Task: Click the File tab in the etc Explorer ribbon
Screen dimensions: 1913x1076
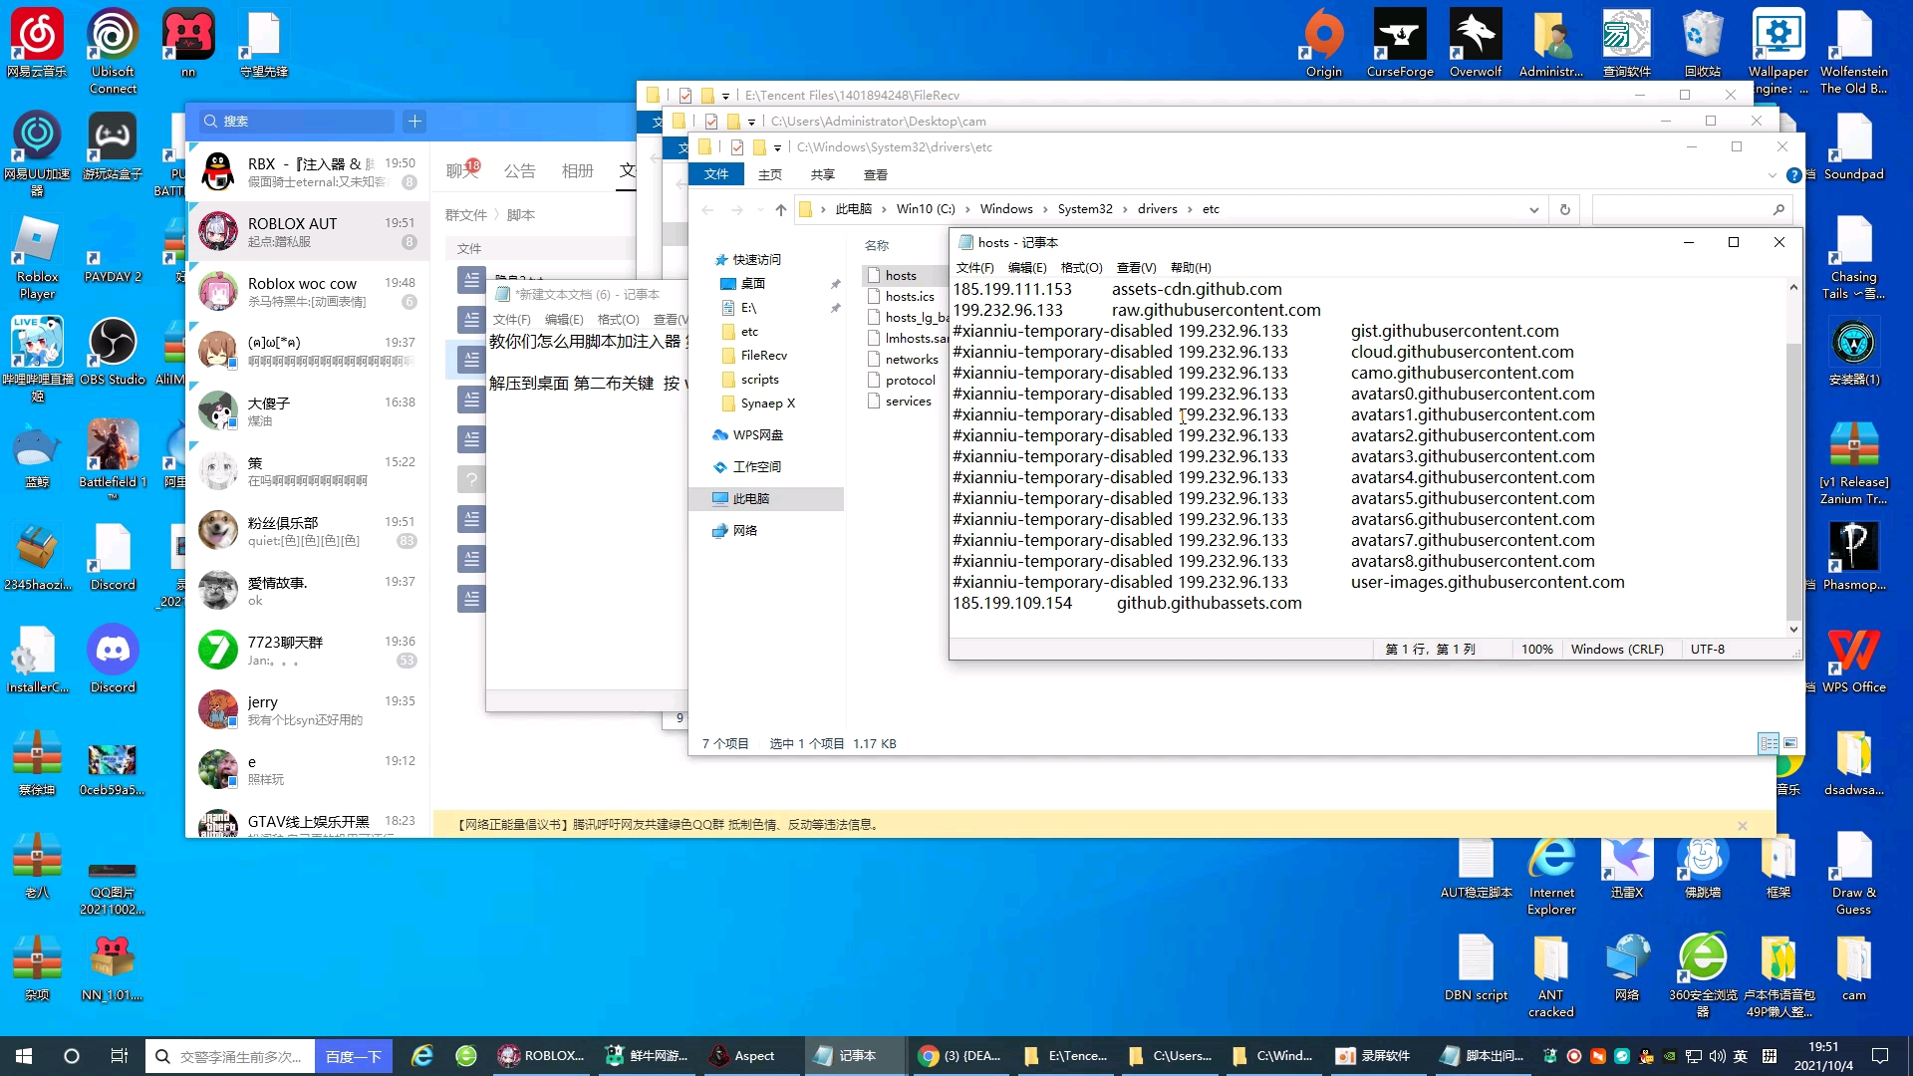Action: point(716,175)
